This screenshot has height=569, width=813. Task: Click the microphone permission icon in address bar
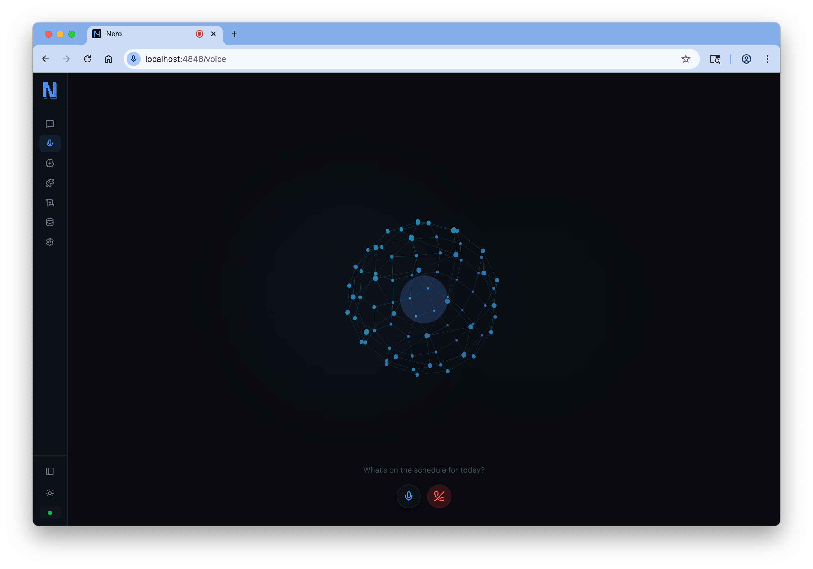pos(134,59)
